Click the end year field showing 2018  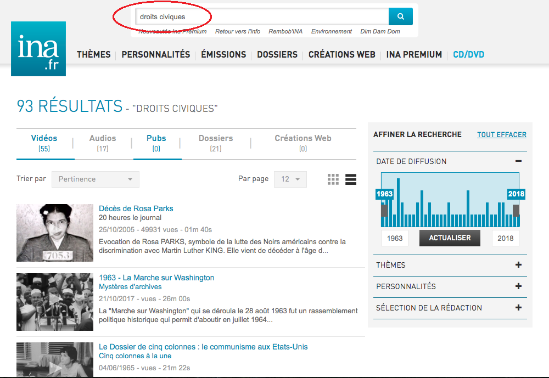tap(505, 238)
